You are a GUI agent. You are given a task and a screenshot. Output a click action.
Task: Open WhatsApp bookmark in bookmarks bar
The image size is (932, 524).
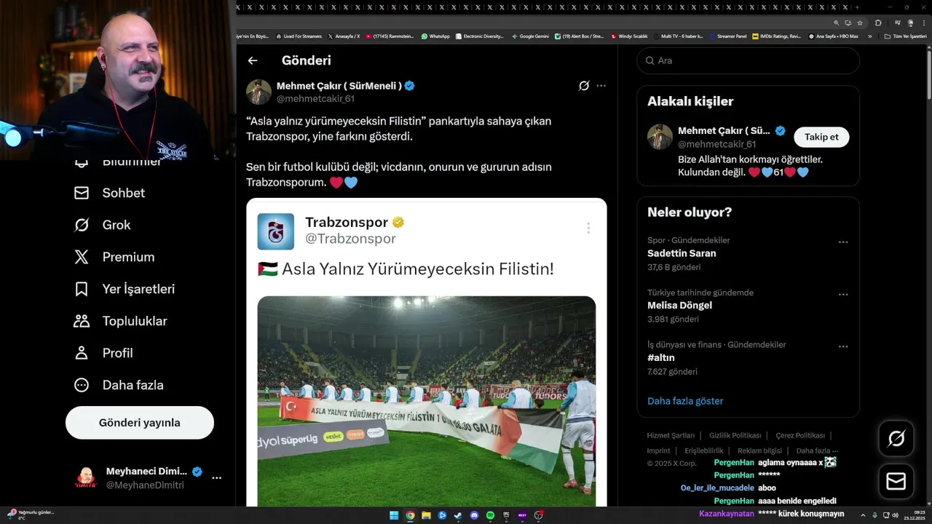pyautogui.click(x=435, y=36)
